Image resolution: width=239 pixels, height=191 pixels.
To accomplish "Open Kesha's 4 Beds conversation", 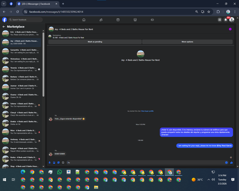I will coord(21,159).
